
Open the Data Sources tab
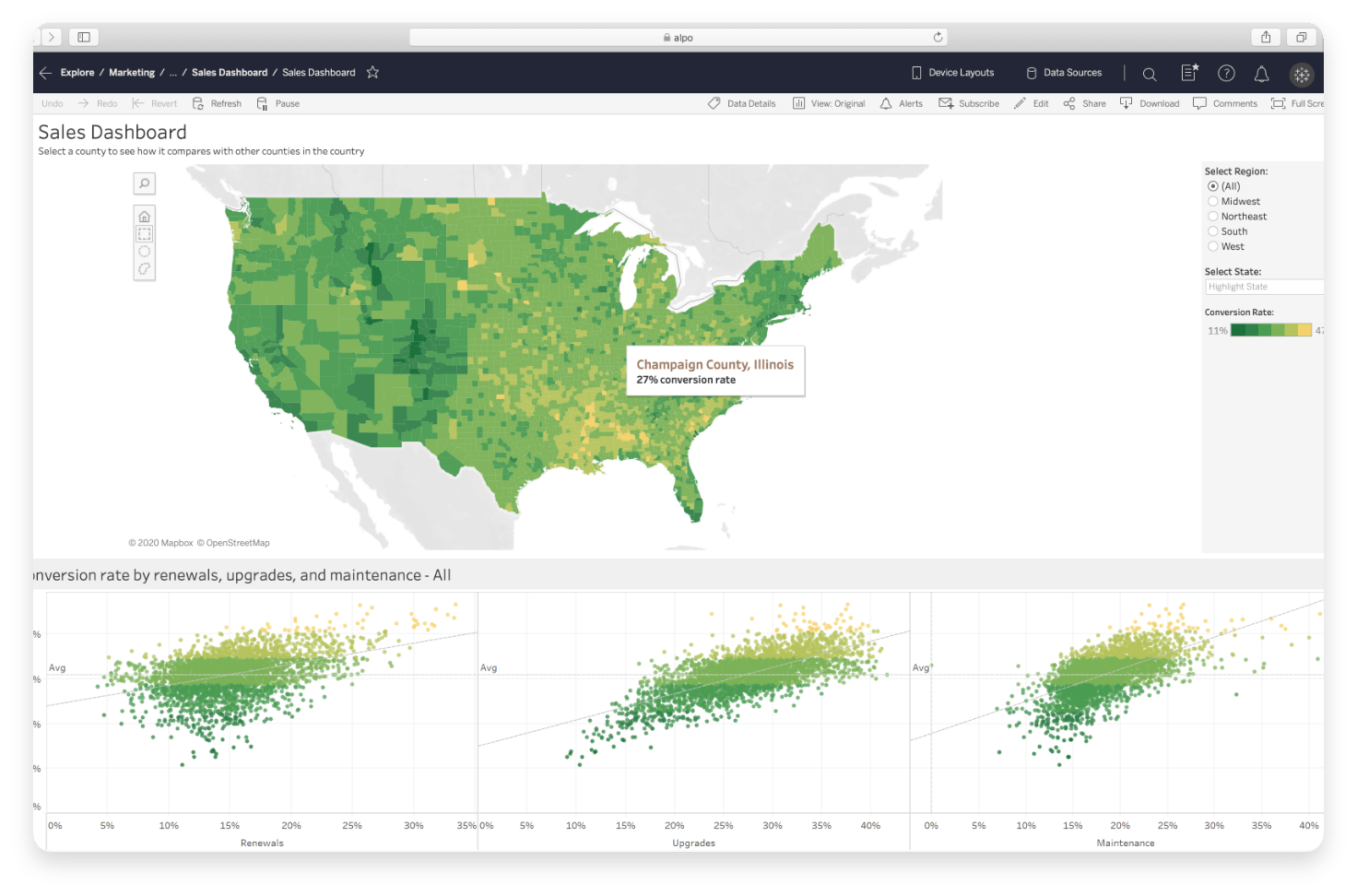pyautogui.click(x=1064, y=73)
